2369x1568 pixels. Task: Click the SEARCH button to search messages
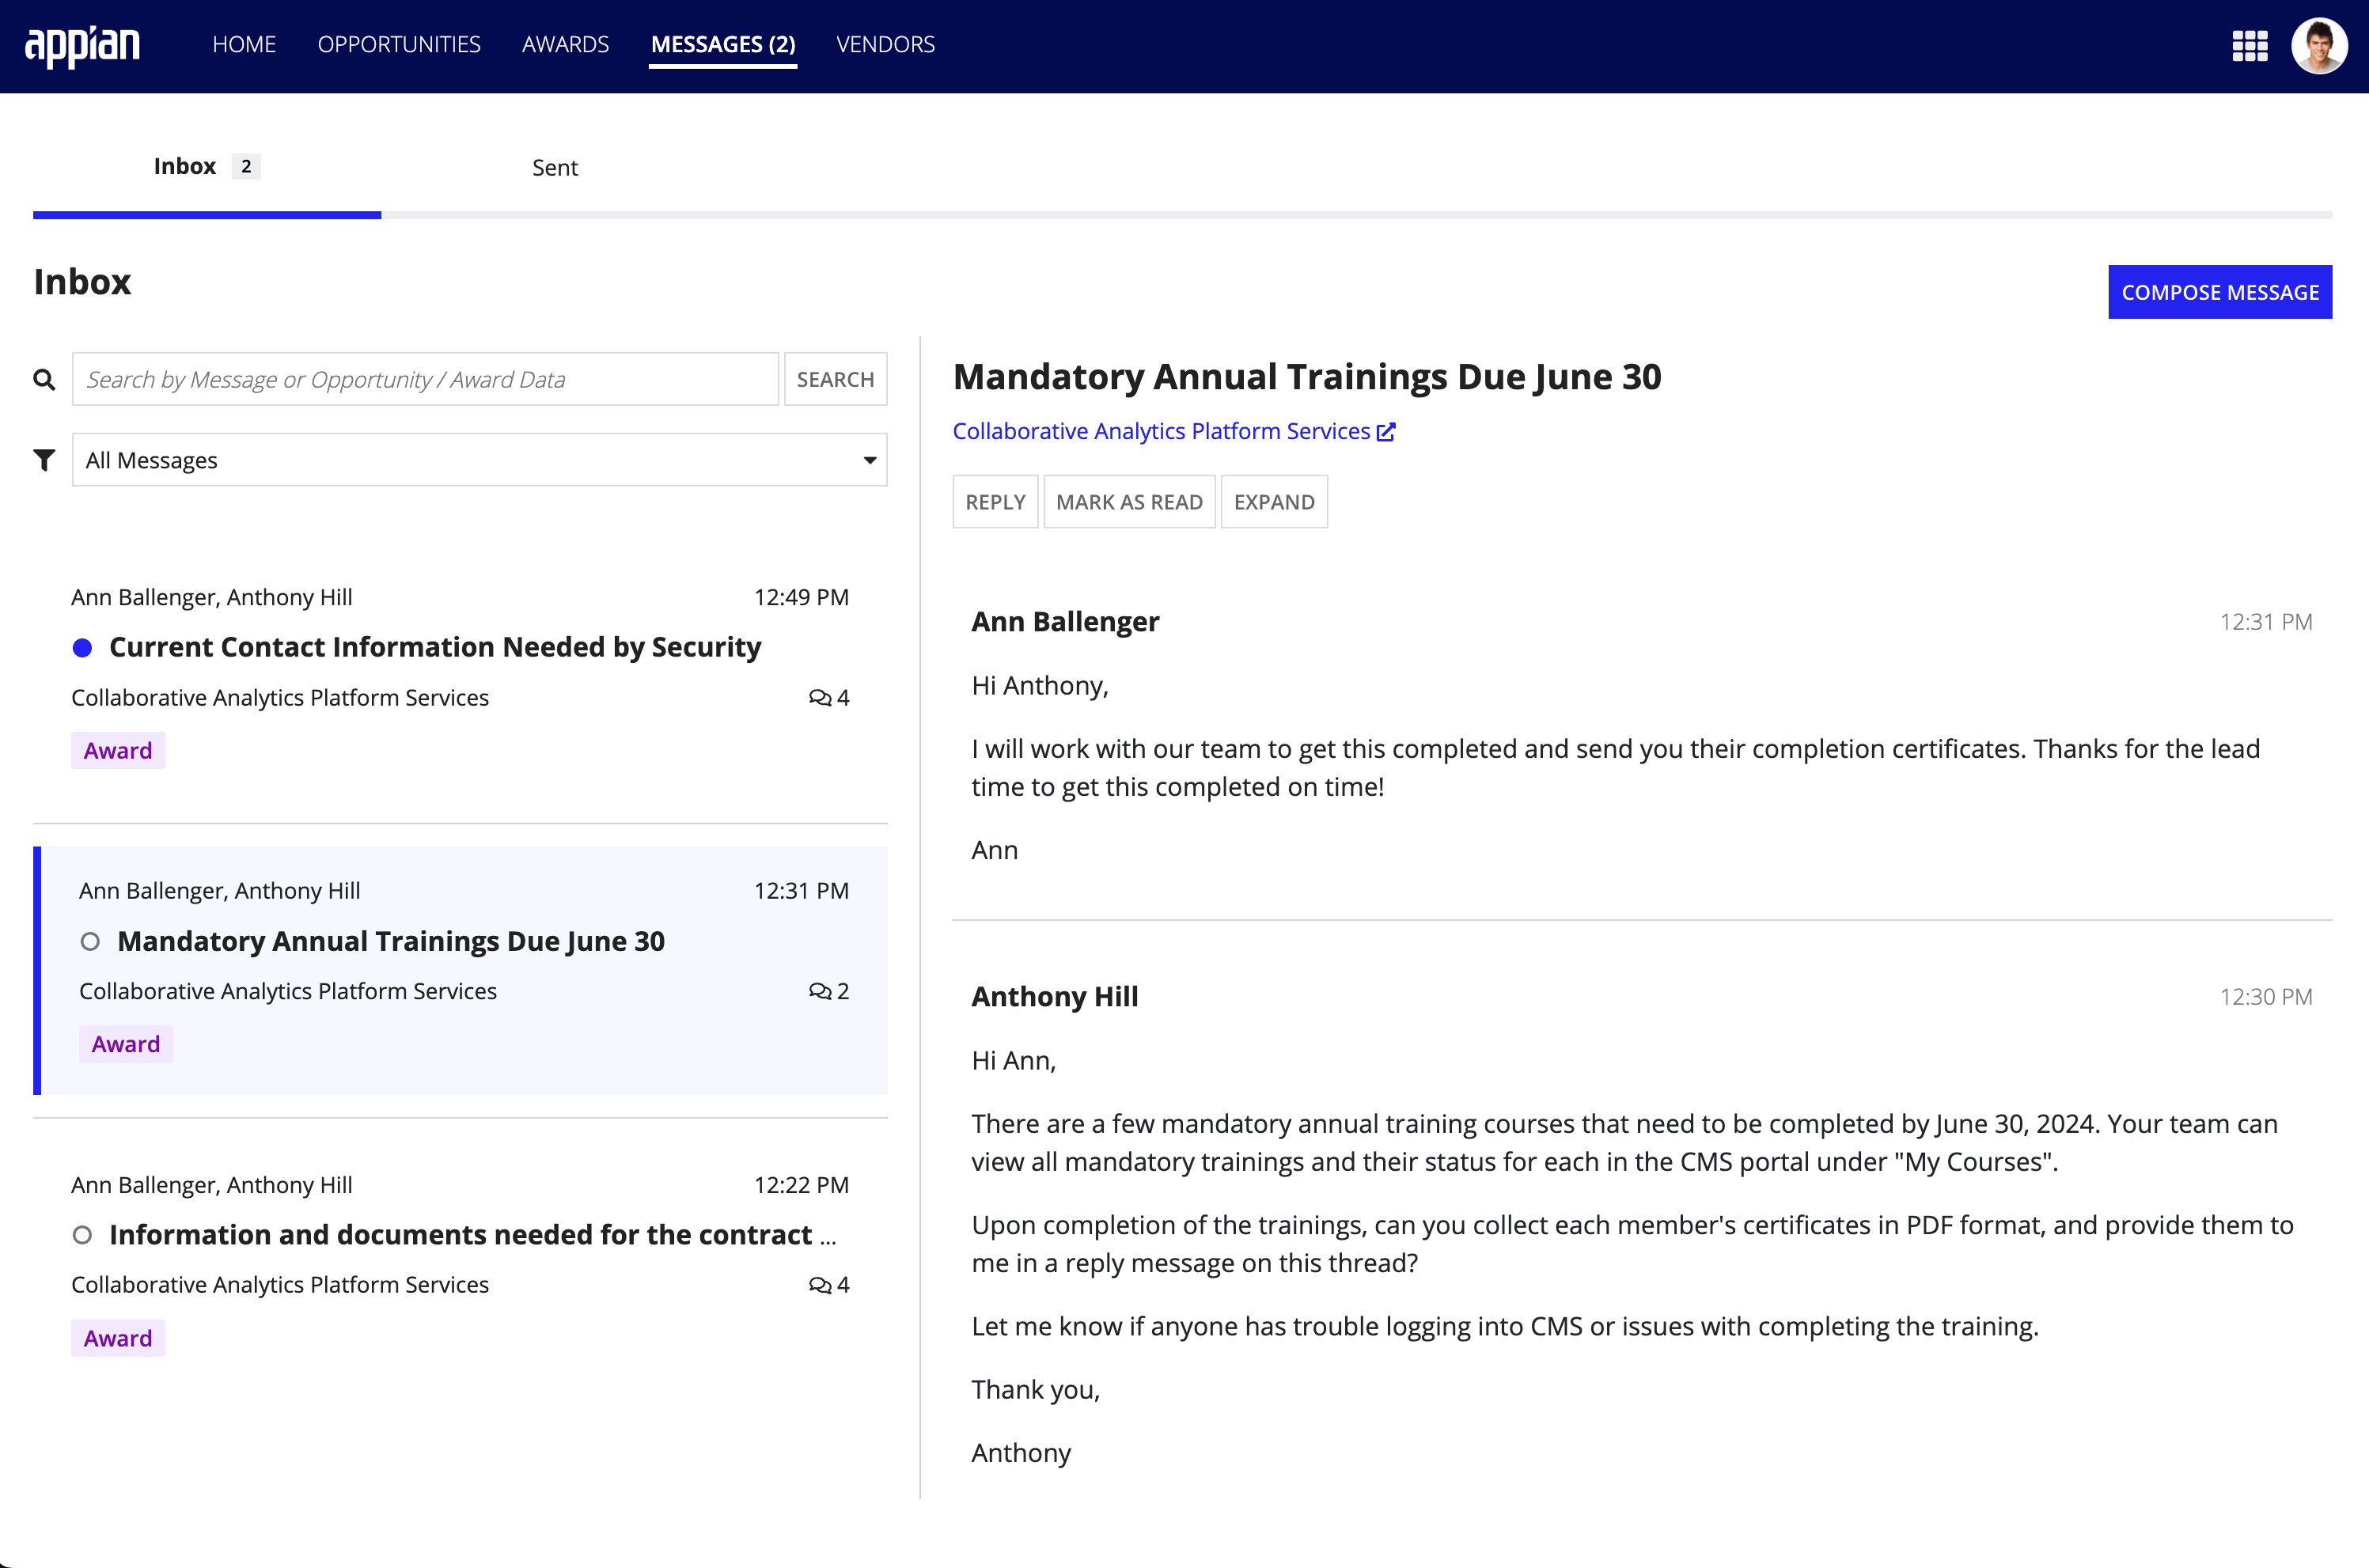[836, 378]
